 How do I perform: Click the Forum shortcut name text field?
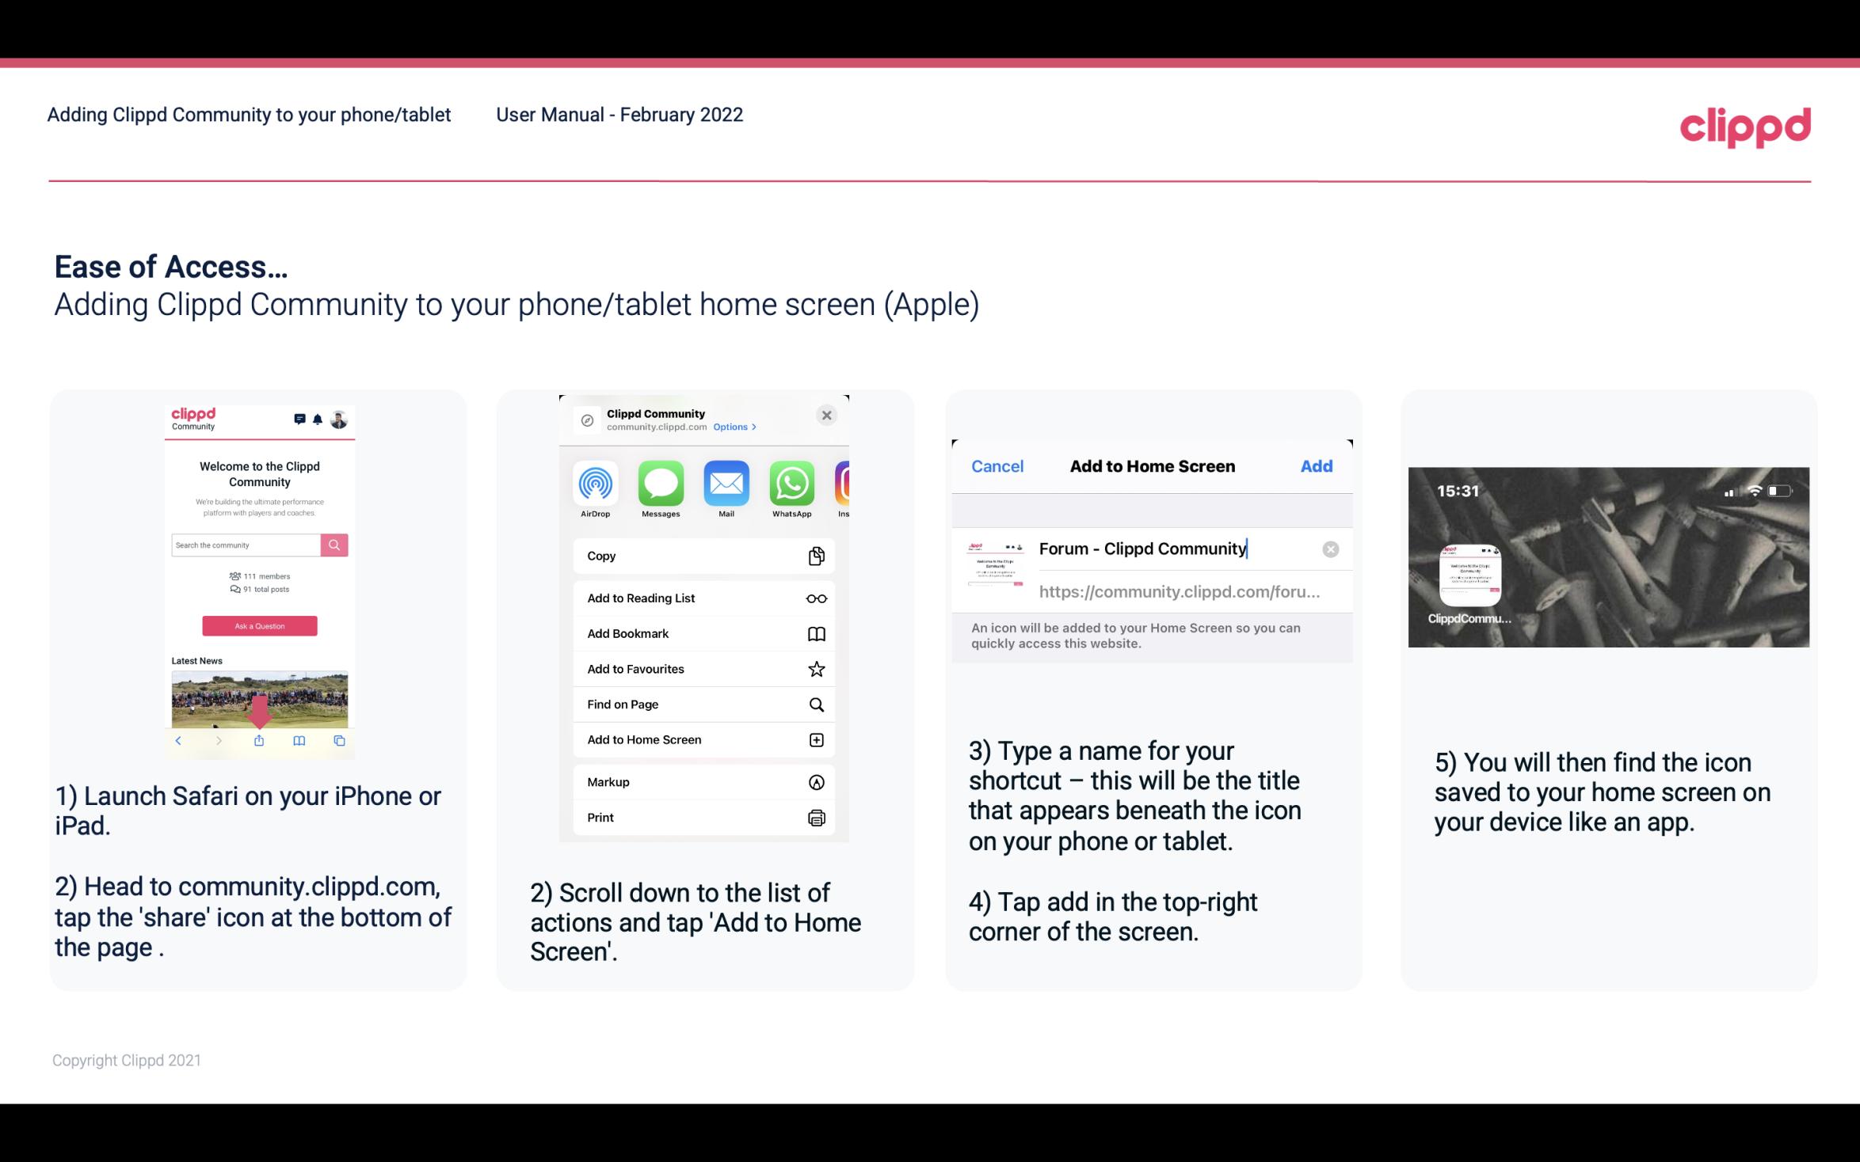click(1175, 546)
